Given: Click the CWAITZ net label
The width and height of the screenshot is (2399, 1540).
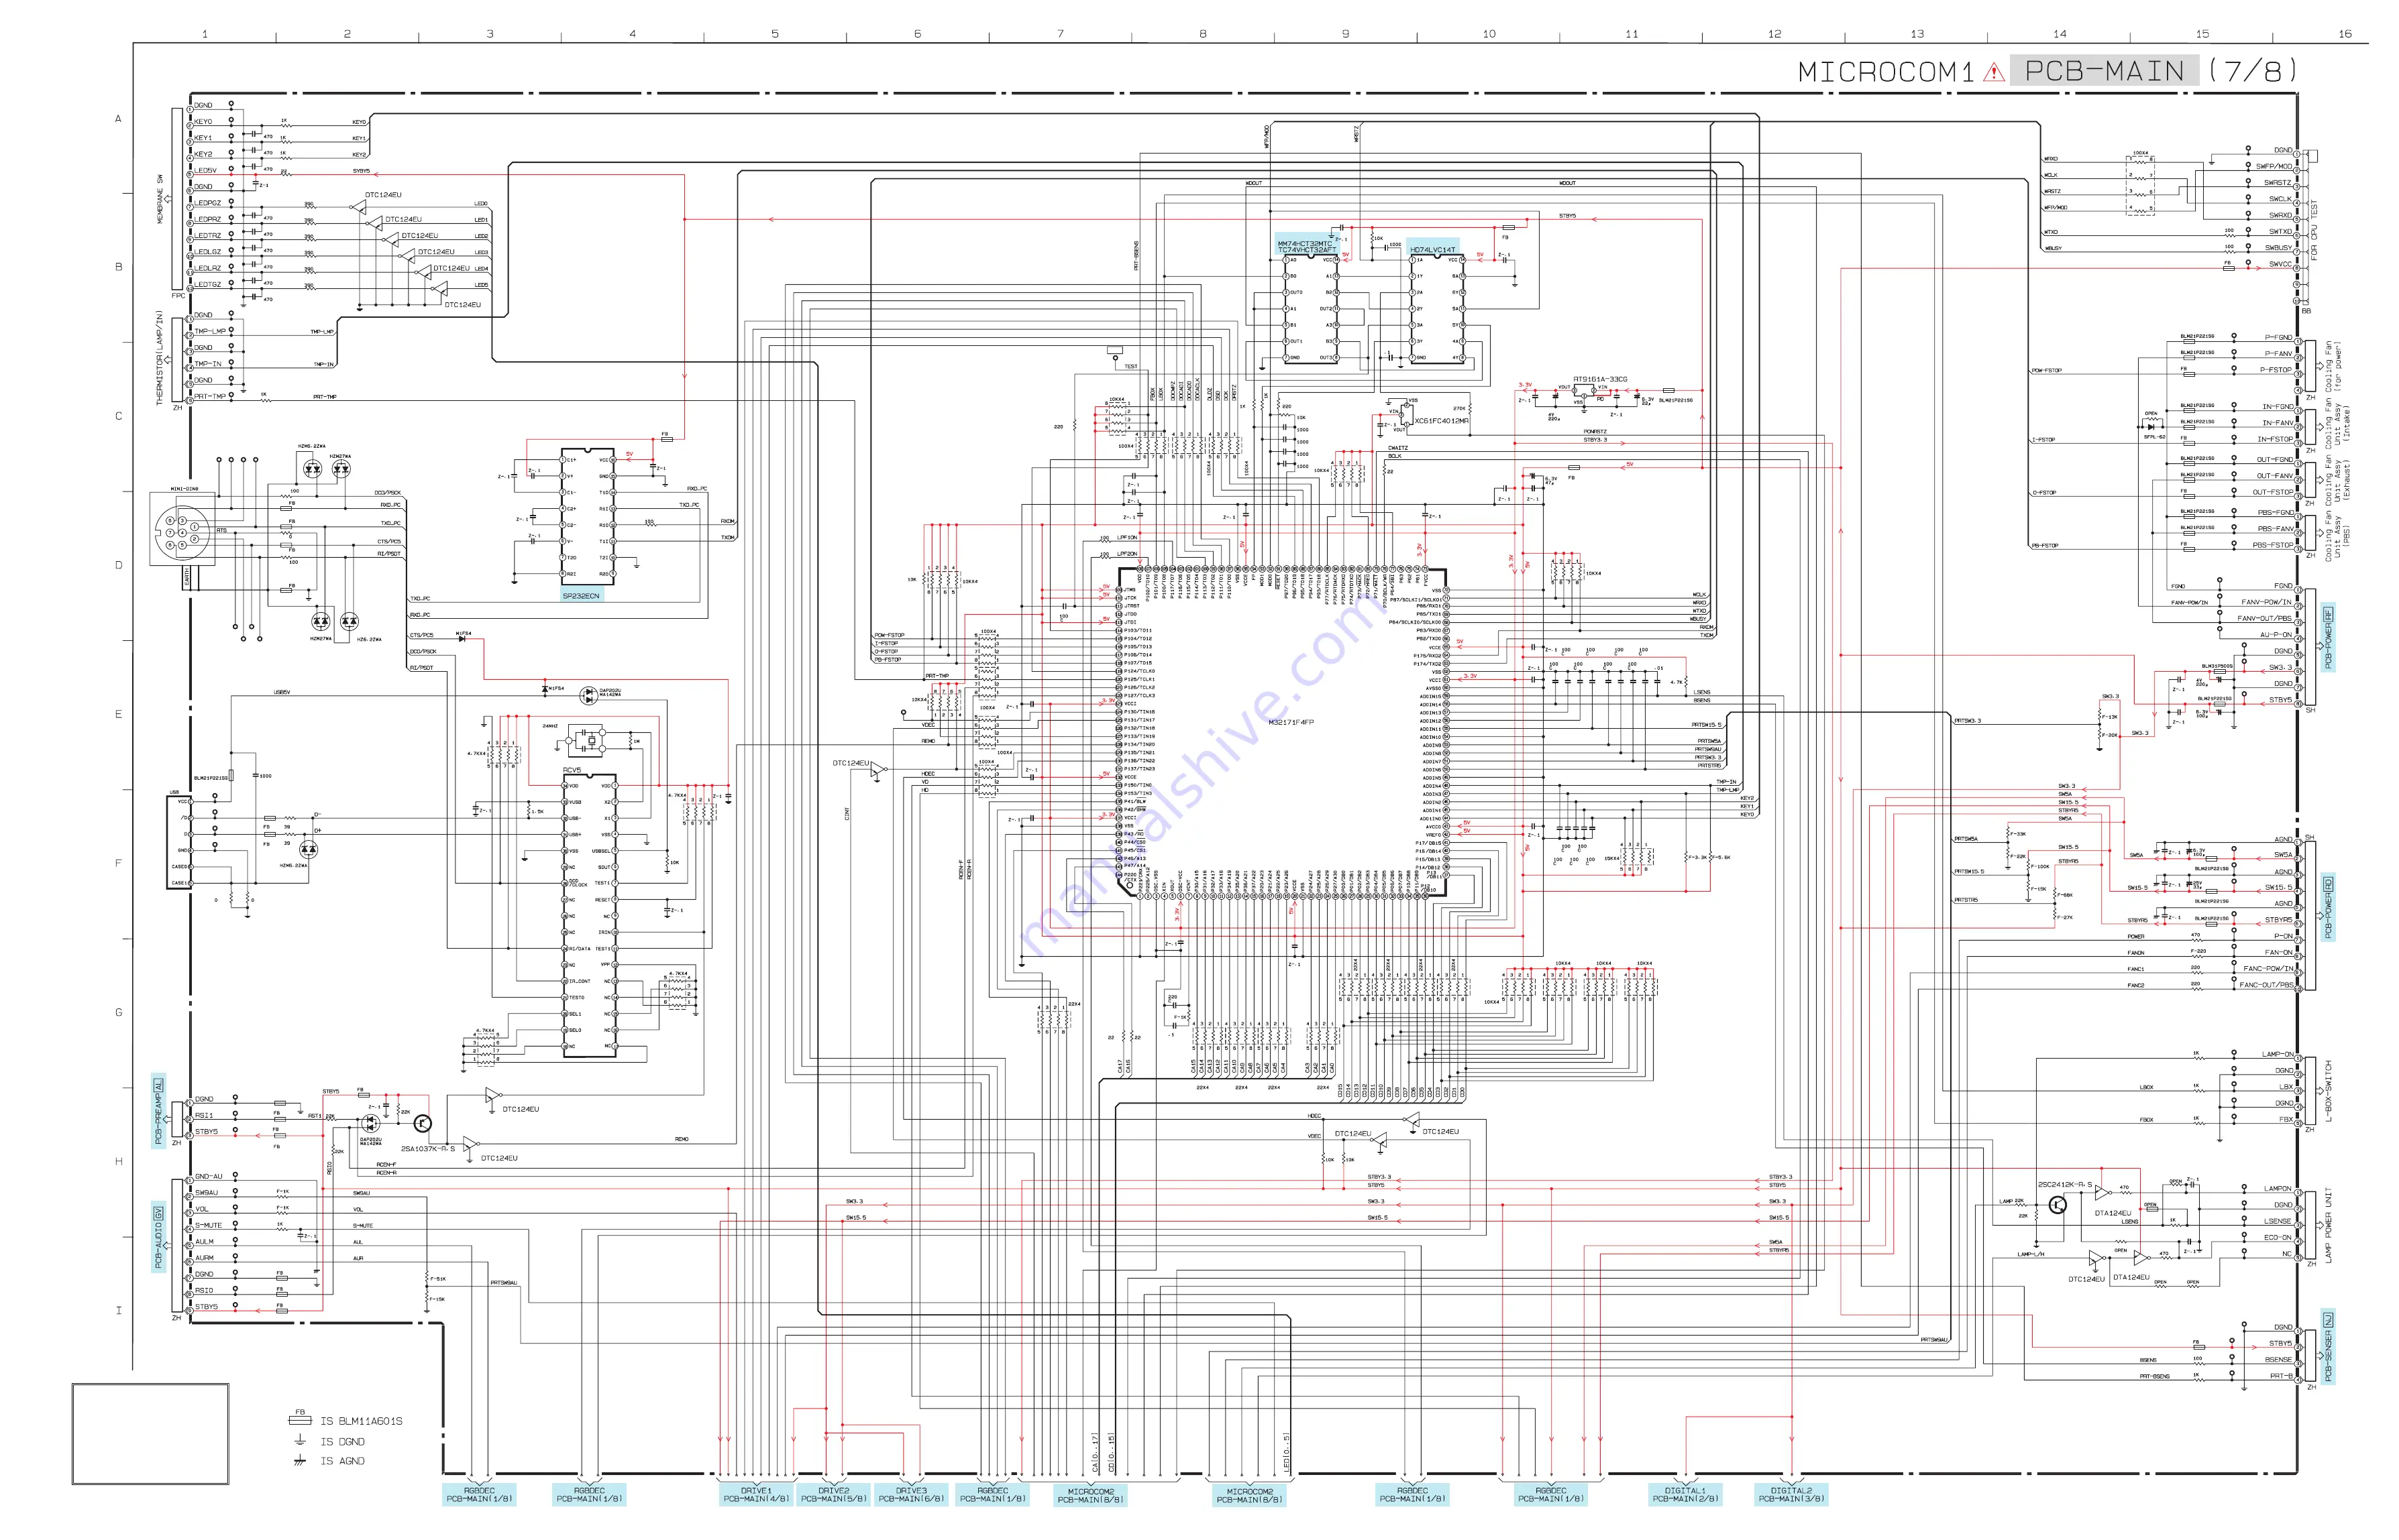Looking at the screenshot, I should point(1397,447).
